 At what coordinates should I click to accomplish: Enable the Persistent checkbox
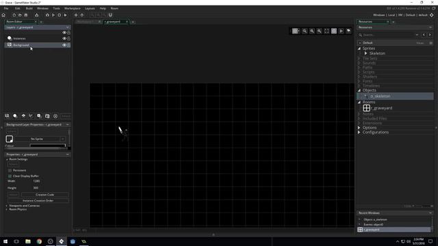click(10, 170)
